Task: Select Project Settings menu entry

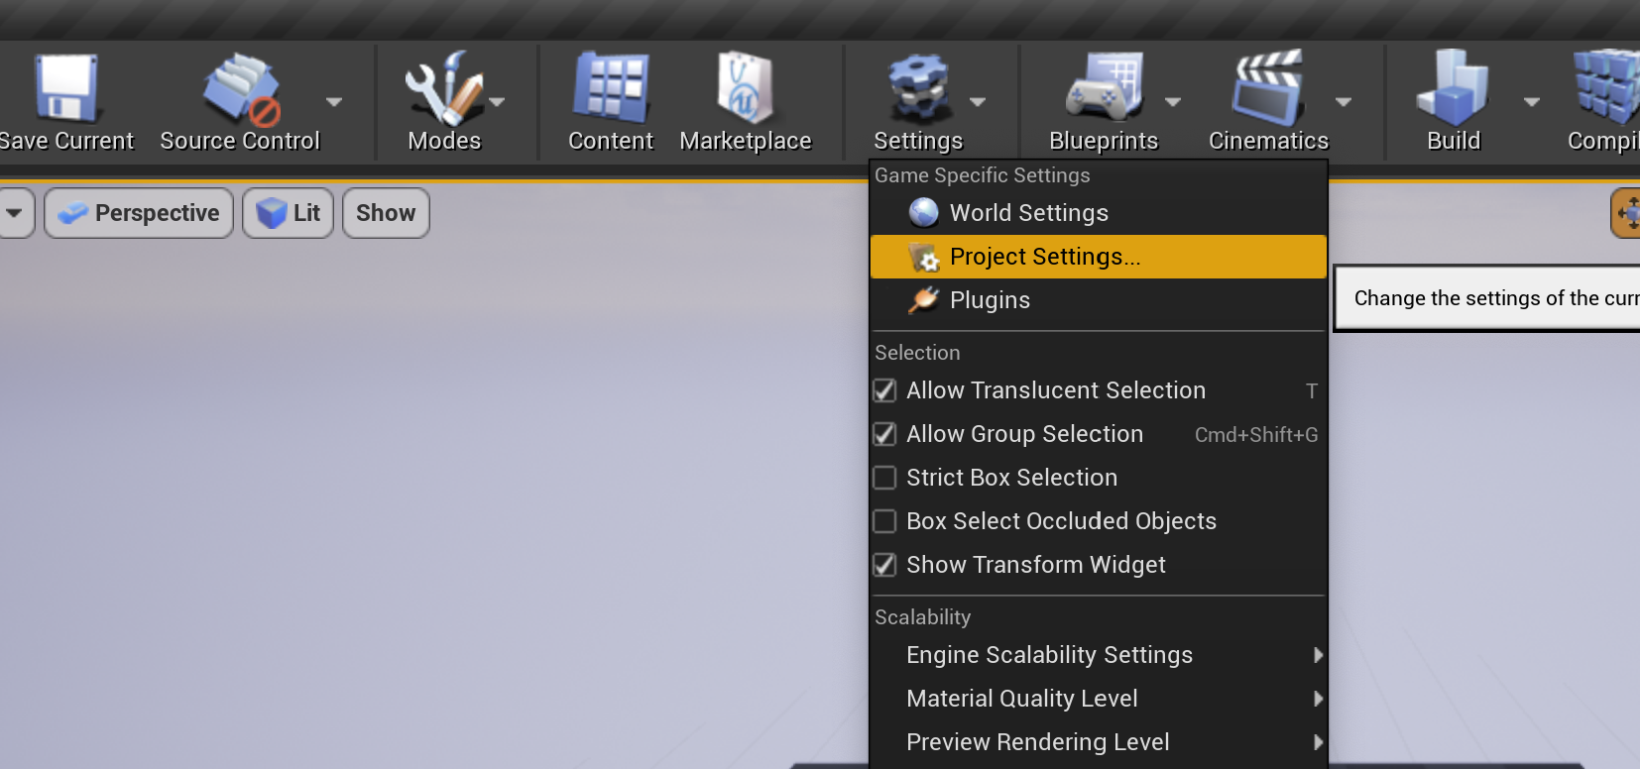Action: (1044, 257)
